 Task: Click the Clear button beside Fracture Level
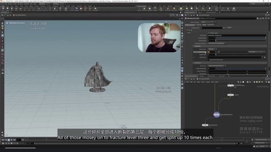point(230,28)
